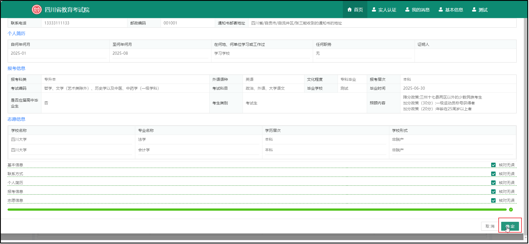Click the 考试生 candidate category value
The image size is (529, 244).
tap(252, 103)
